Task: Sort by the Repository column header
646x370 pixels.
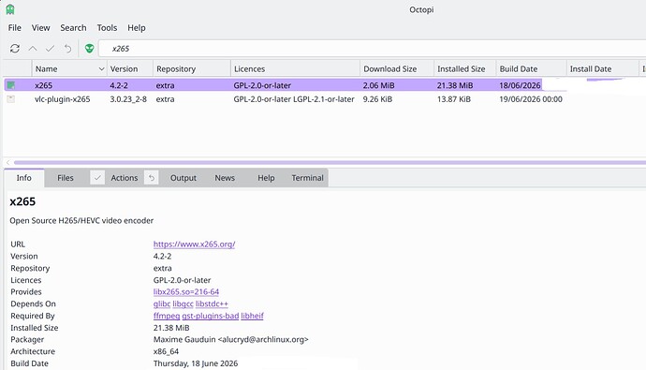Action: point(192,68)
